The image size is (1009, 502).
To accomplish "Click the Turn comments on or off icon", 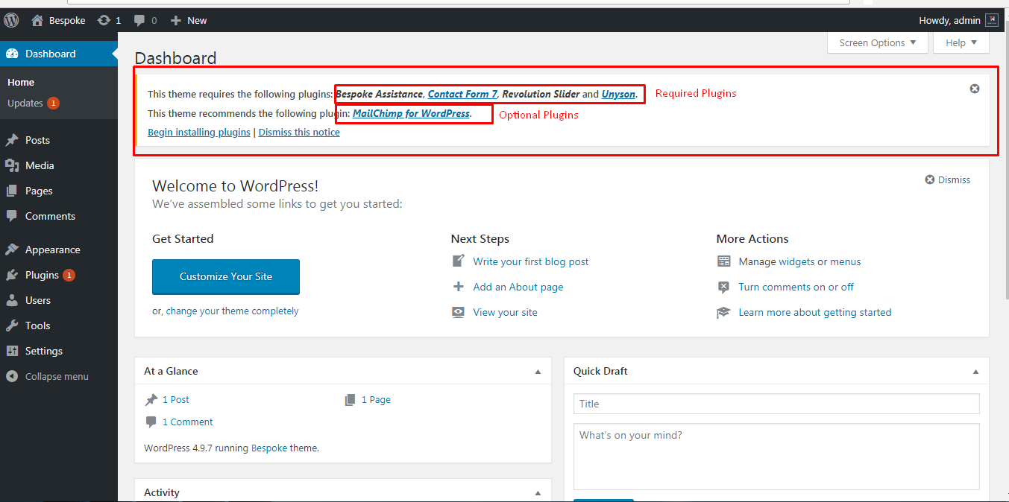I will coord(724,287).
